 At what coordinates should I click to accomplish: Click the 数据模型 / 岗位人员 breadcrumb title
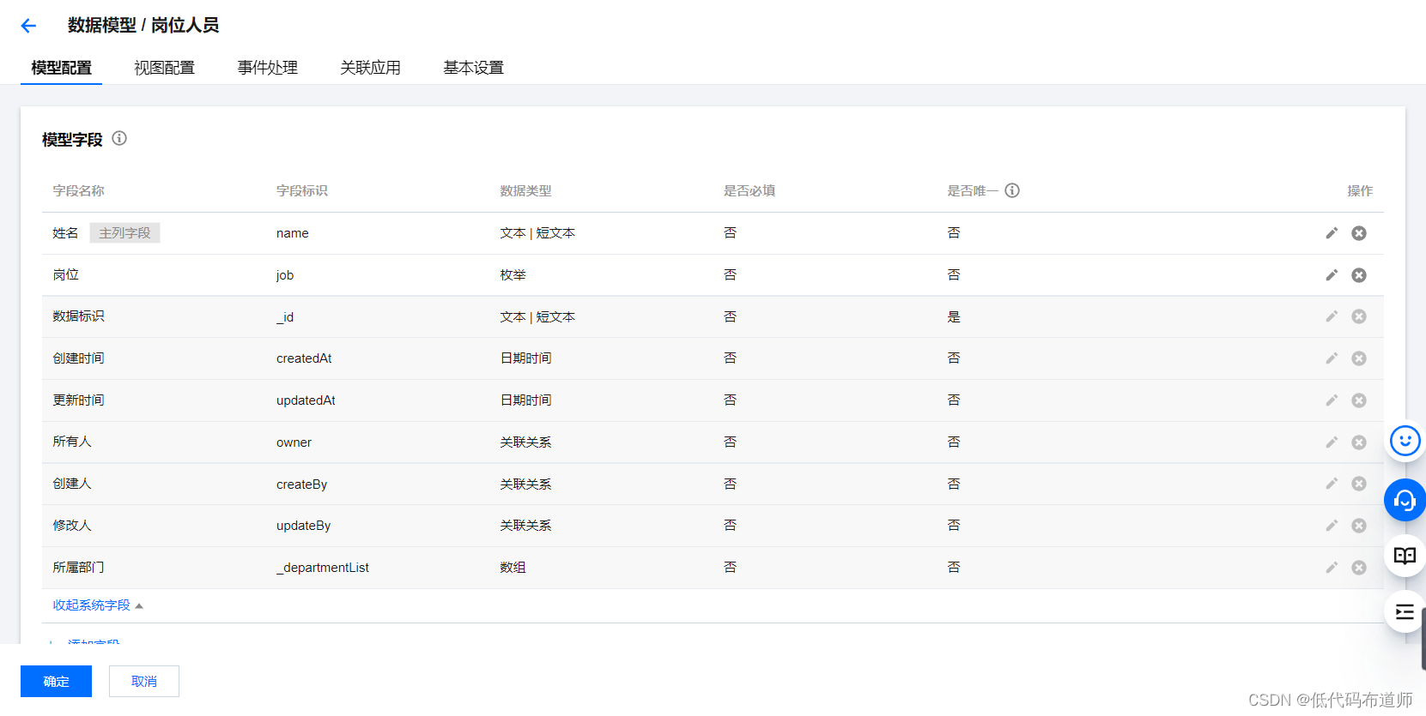point(143,26)
